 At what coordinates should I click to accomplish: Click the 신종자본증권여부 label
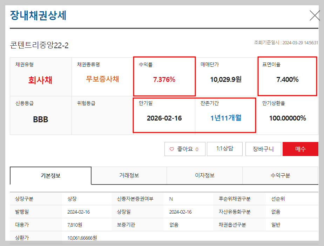point(135,199)
